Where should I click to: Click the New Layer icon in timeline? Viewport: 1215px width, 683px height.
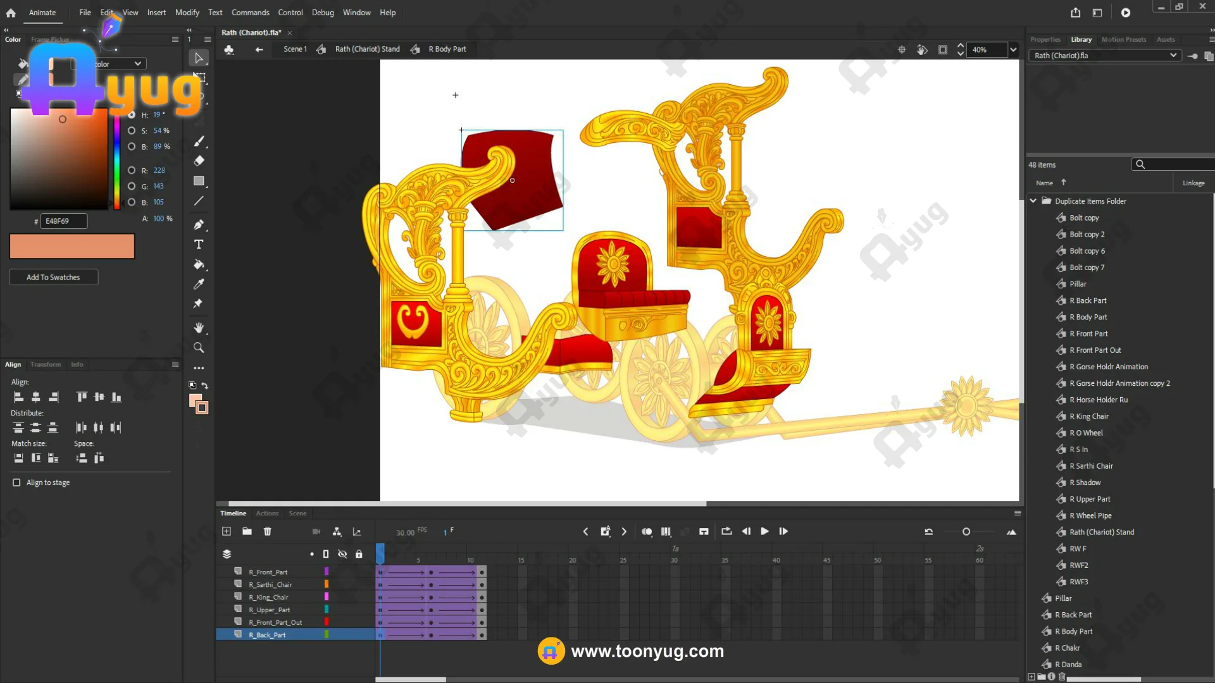tap(227, 531)
